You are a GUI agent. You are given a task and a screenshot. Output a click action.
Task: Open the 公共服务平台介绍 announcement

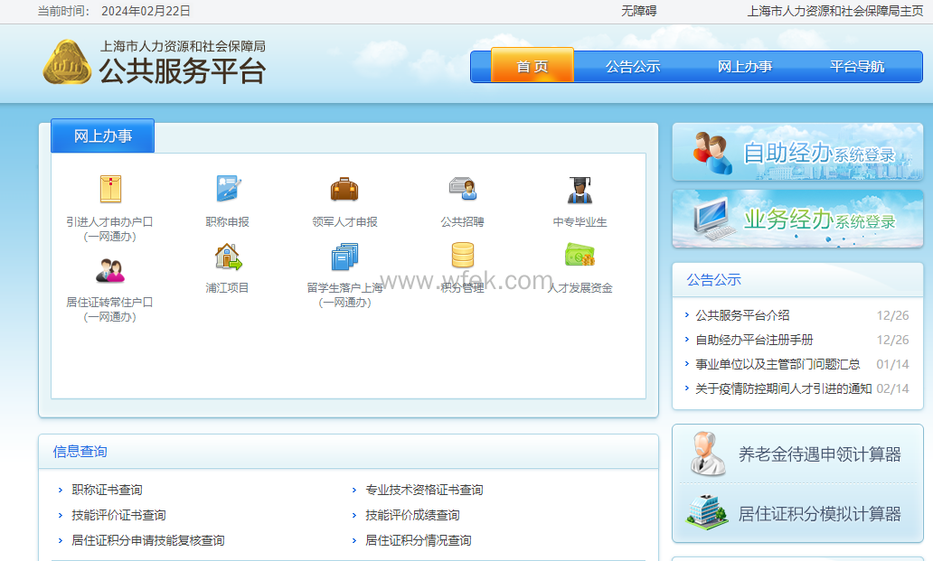(x=742, y=315)
